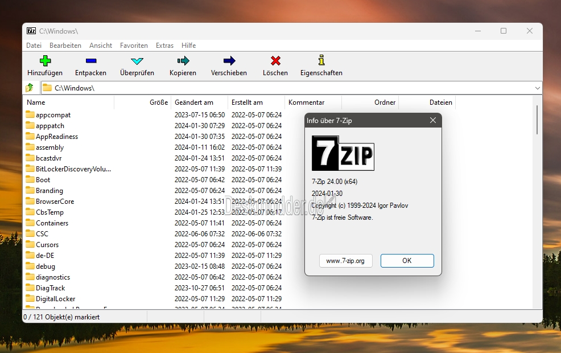The width and height of the screenshot is (561, 353).
Task: Open the www.7-zip.org link button
Action: click(345, 261)
